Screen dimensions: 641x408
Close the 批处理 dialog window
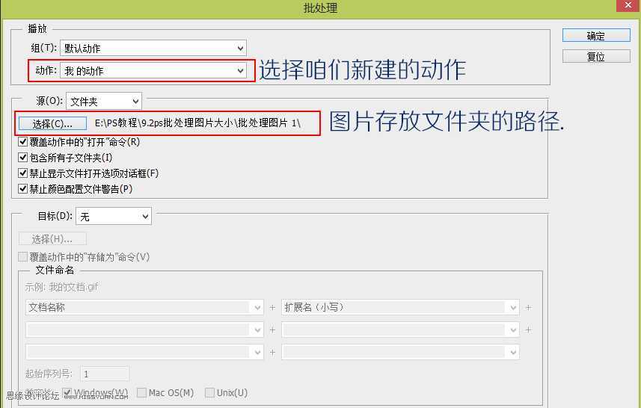pos(628,5)
